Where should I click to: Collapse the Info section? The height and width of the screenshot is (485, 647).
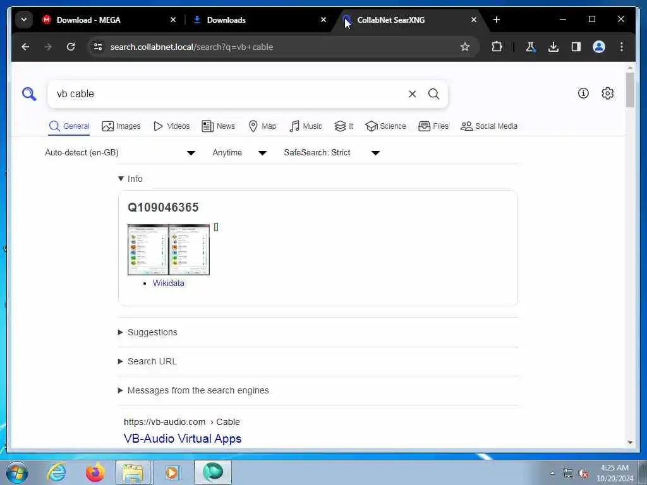pos(130,179)
